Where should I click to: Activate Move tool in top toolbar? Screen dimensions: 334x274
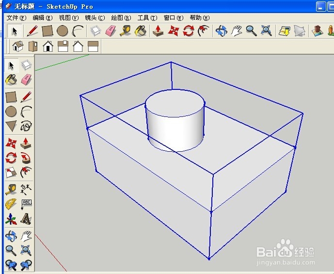[173, 31]
